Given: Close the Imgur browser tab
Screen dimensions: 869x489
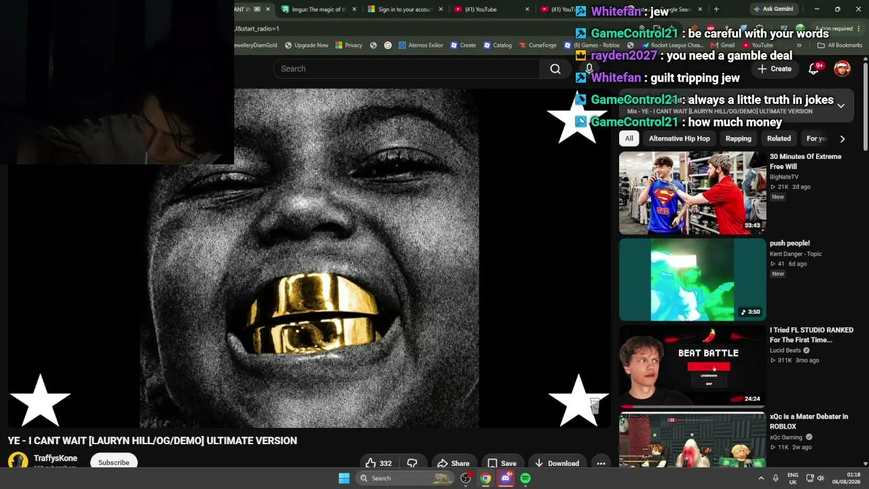Looking at the screenshot, I should pos(354,10).
